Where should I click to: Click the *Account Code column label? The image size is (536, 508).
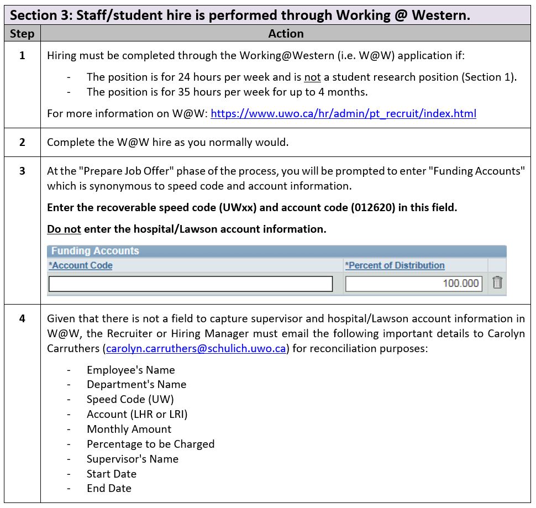[x=81, y=265]
